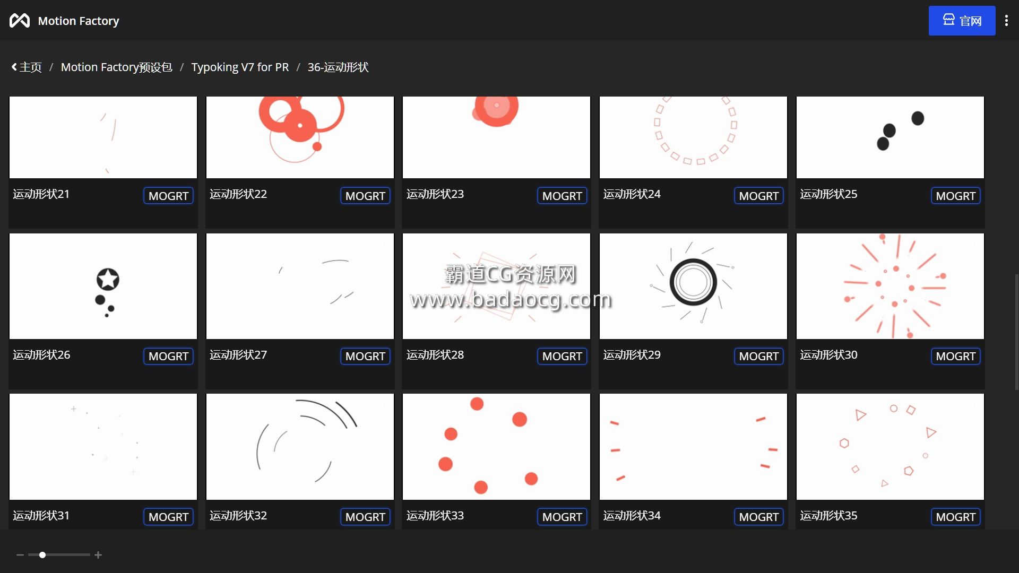Click MOGRT badge for 运动形状27
1019x573 pixels.
365,356
